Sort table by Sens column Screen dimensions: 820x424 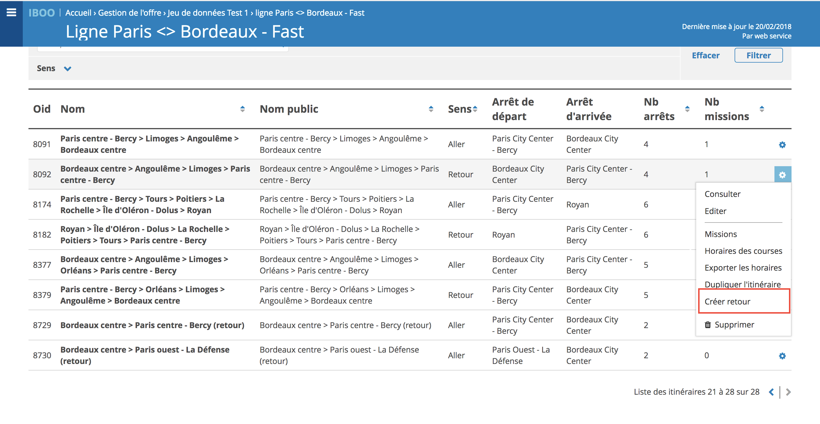coord(475,109)
